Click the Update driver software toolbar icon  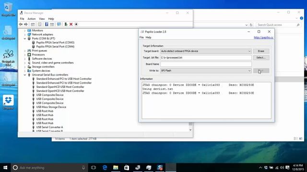coord(66,24)
